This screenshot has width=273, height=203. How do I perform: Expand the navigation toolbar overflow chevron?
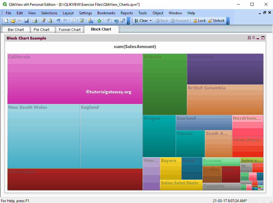click(x=227, y=22)
